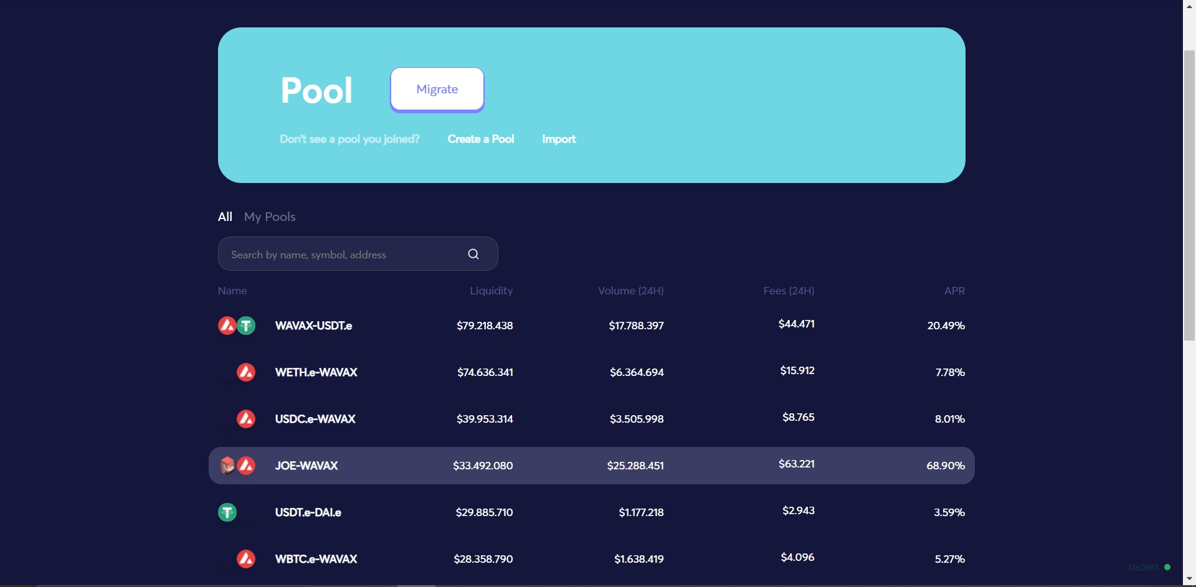Image resolution: width=1196 pixels, height=587 pixels.
Task: Open the Create a Pool link
Action: (x=481, y=139)
